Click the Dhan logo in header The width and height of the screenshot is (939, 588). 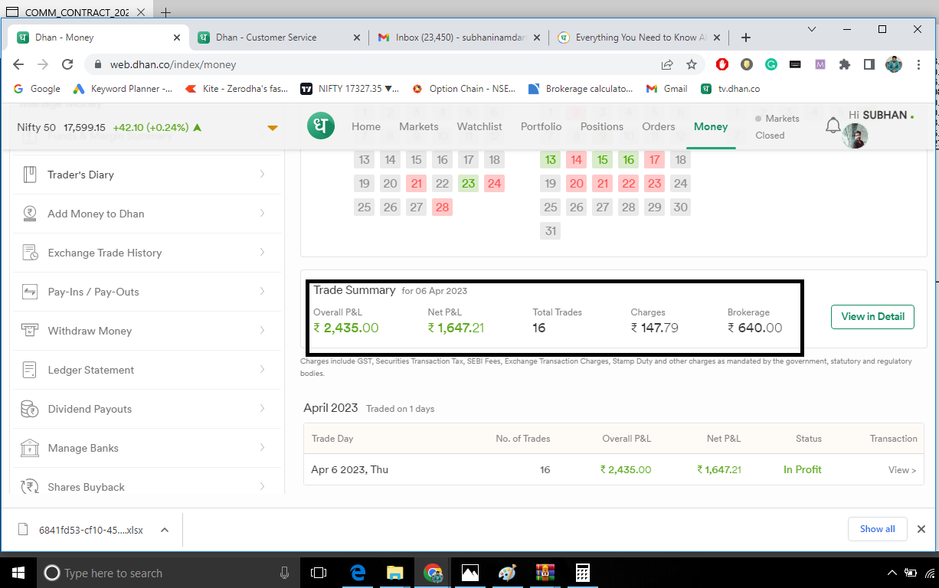pyautogui.click(x=321, y=126)
